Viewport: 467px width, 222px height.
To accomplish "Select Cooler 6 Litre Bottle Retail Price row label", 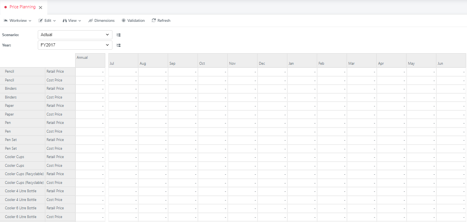I will pyautogui.click(x=23, y=208).
